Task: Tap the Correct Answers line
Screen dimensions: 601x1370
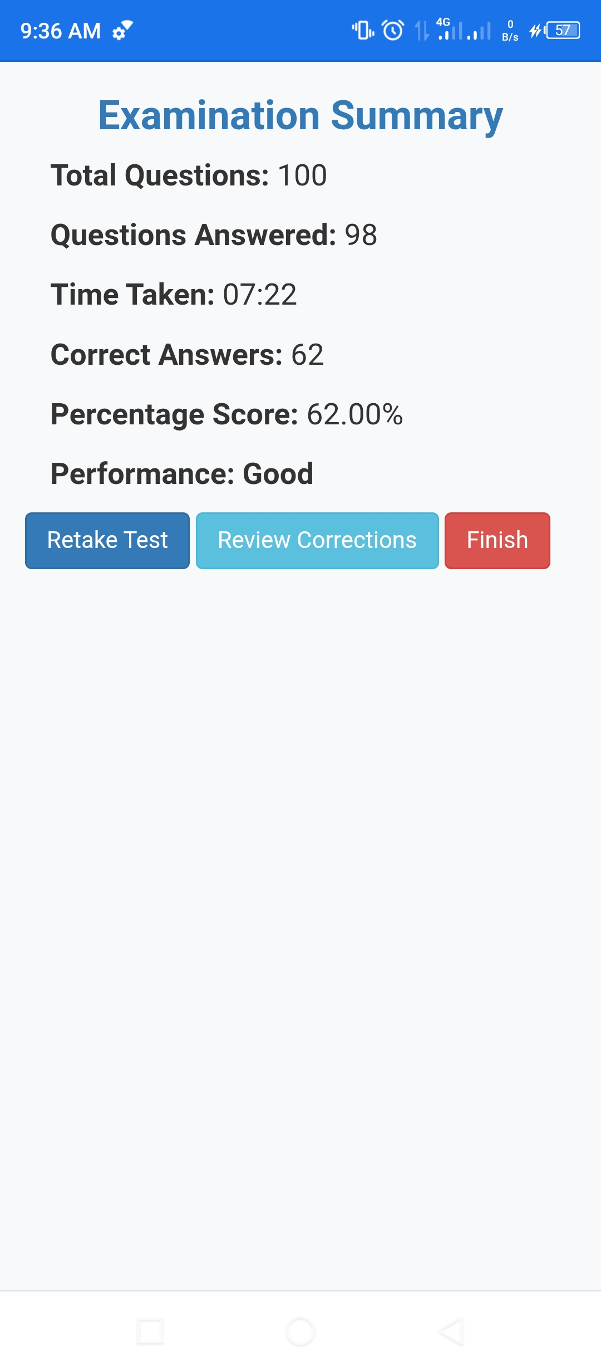Action: [187, 355]
